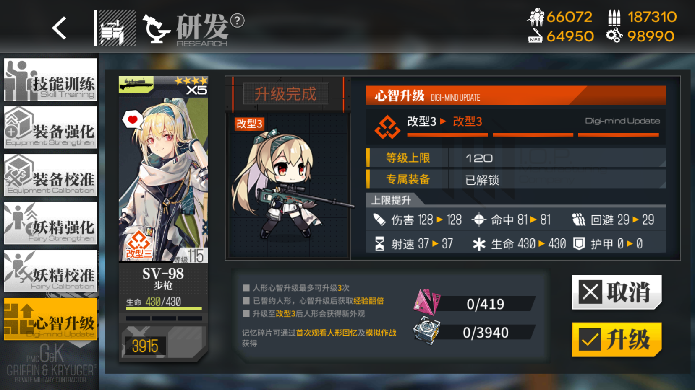
Task: Click the pink memory fragment icon
Action: pos(426,302)
